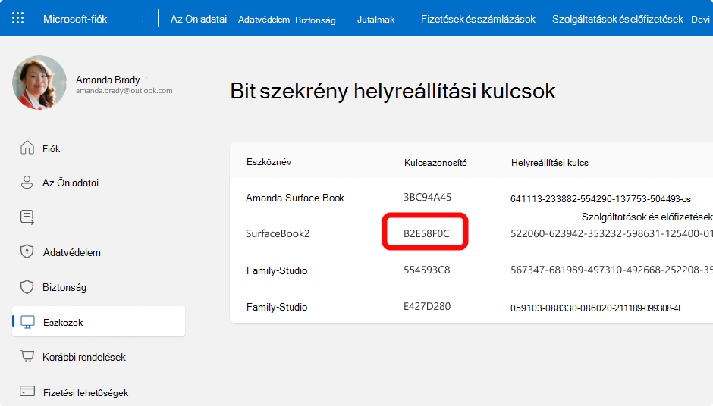This screenshot has width=713, height=406.
Task: Click the person icon beside Az Ön adatai
Action: [27, 182]
